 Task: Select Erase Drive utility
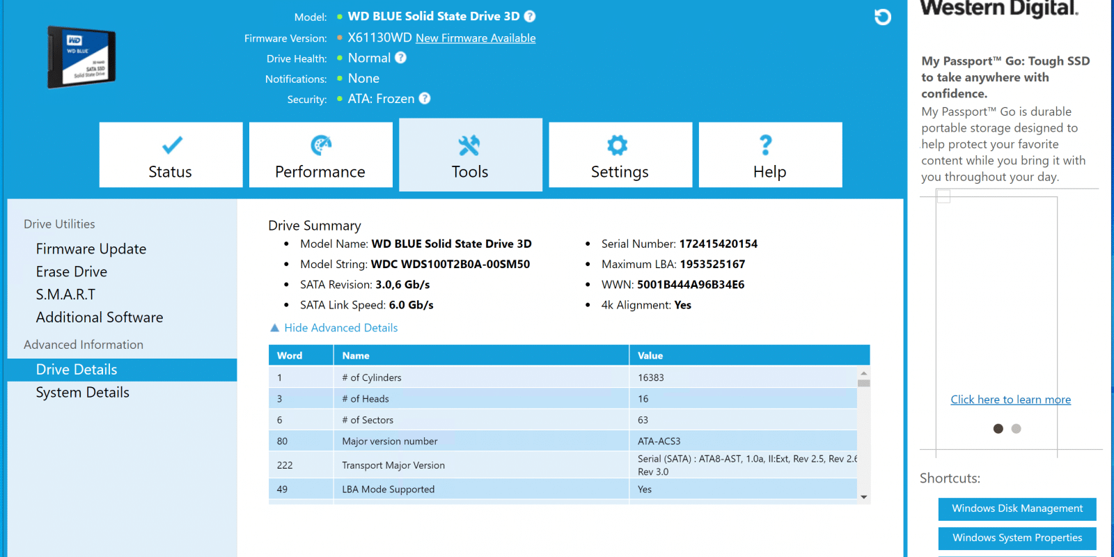tap(72, 272)
